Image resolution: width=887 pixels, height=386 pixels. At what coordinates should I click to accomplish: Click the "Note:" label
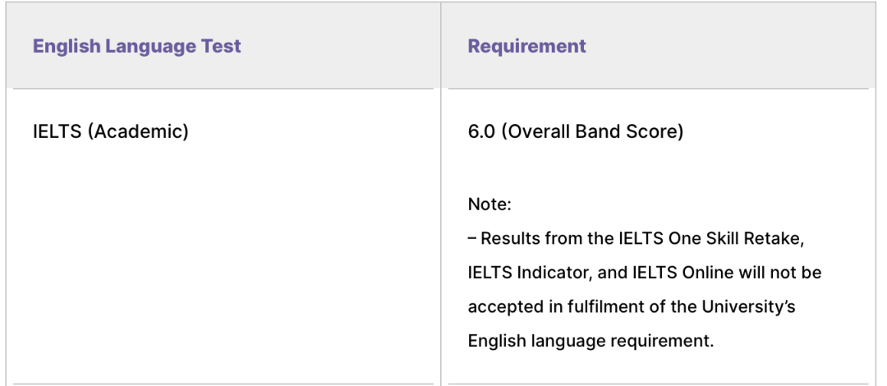(x=489, y=204)
